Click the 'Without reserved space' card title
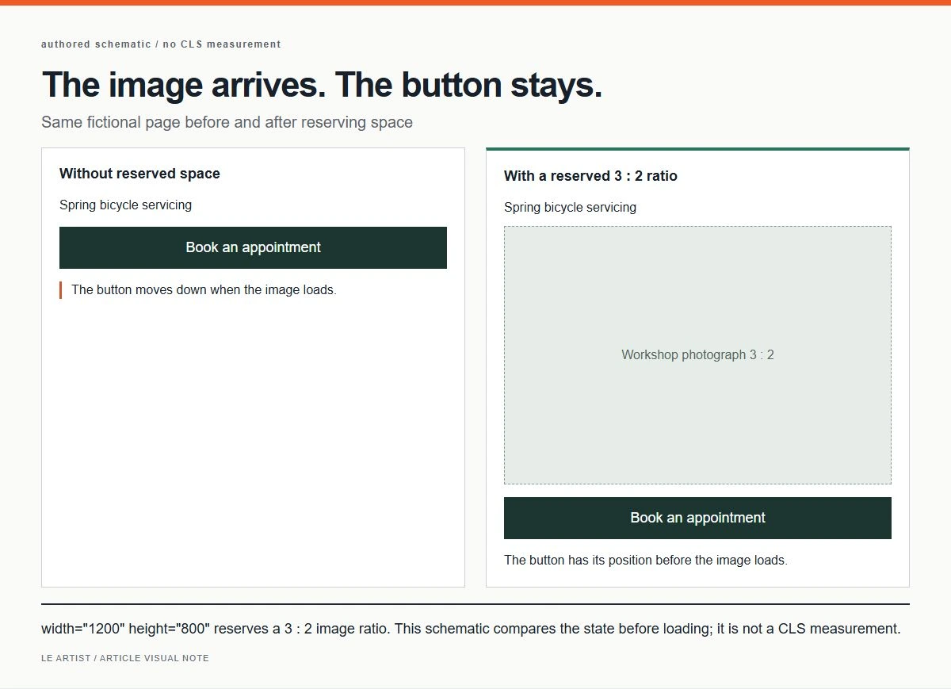Screen dimensions: 951x689 point(139,174)
